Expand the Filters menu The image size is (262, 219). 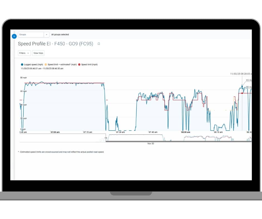coord(24,53)
